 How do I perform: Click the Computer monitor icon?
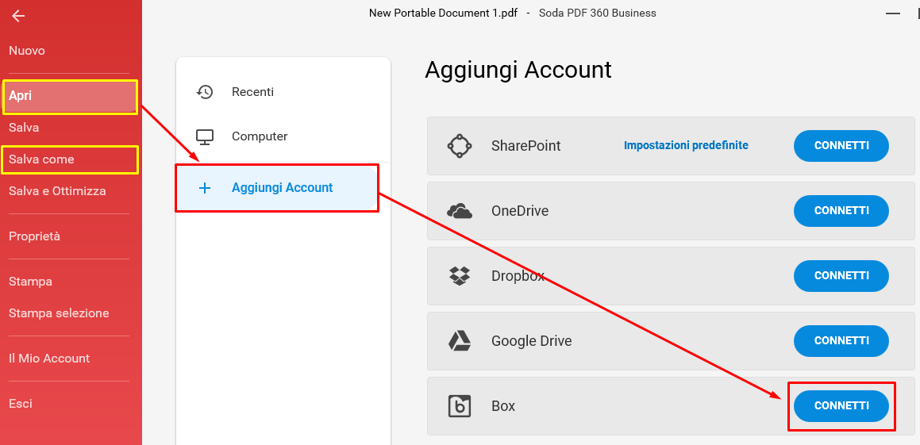coord(205,136)
